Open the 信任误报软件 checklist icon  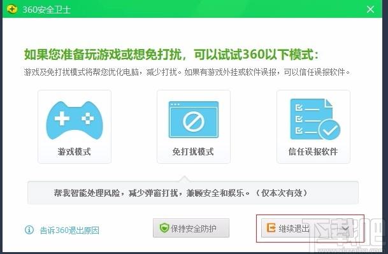click(315, 119)
